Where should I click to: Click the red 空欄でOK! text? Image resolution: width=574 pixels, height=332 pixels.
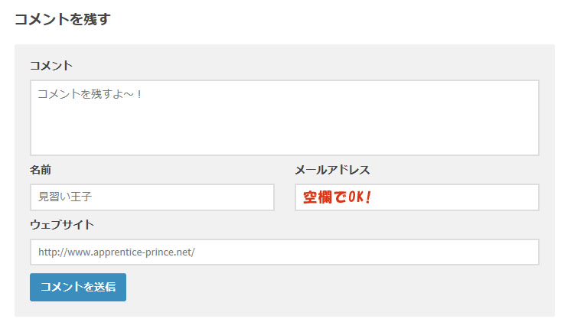pos(338,197)
